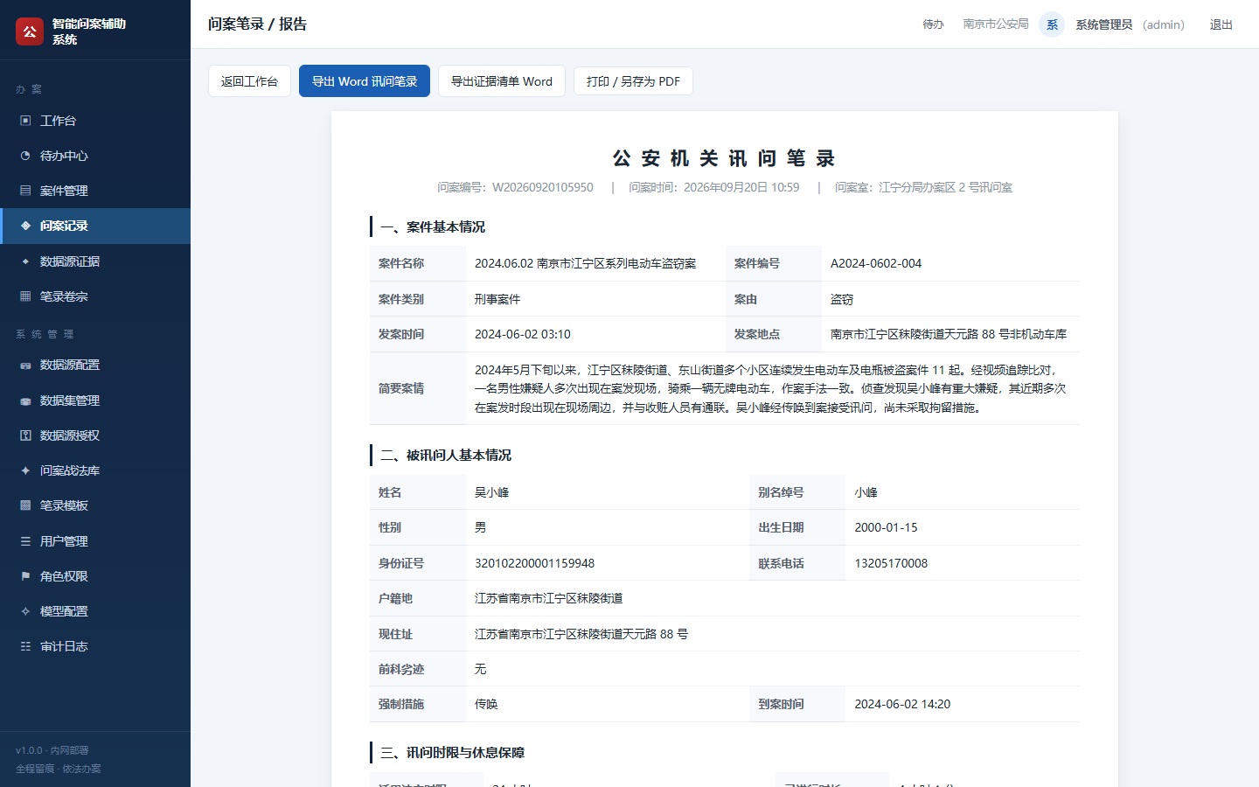Click the red police badge app logo
The image size is (1259, 787).
30,31
